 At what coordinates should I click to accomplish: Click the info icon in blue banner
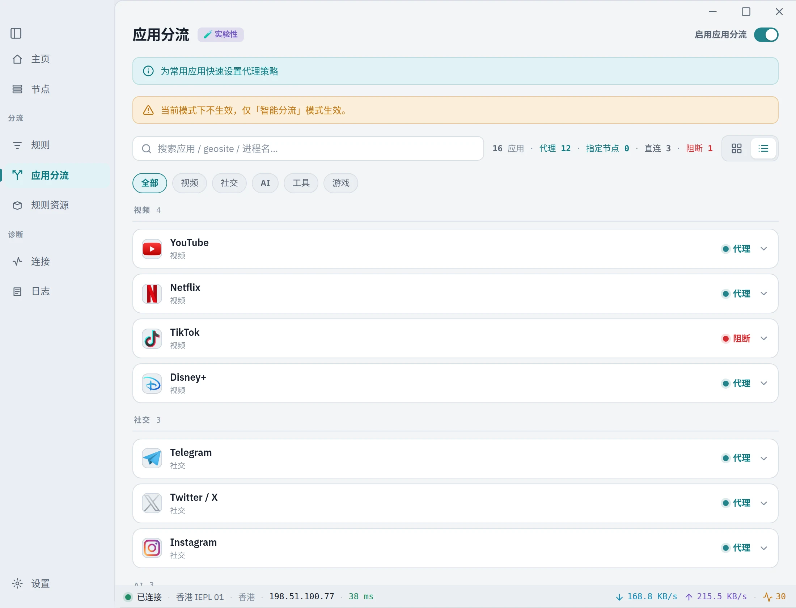(x=148, y=71)
